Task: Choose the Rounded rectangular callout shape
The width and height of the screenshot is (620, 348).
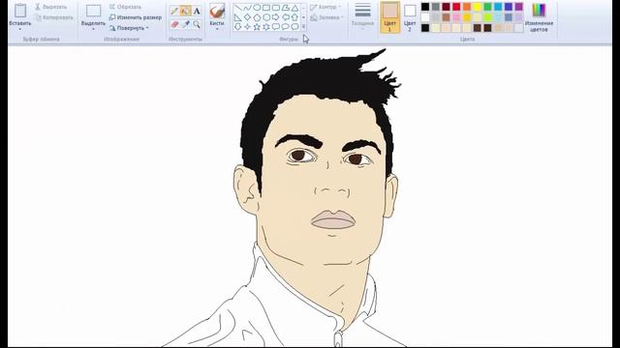Action: coord(275,27)
